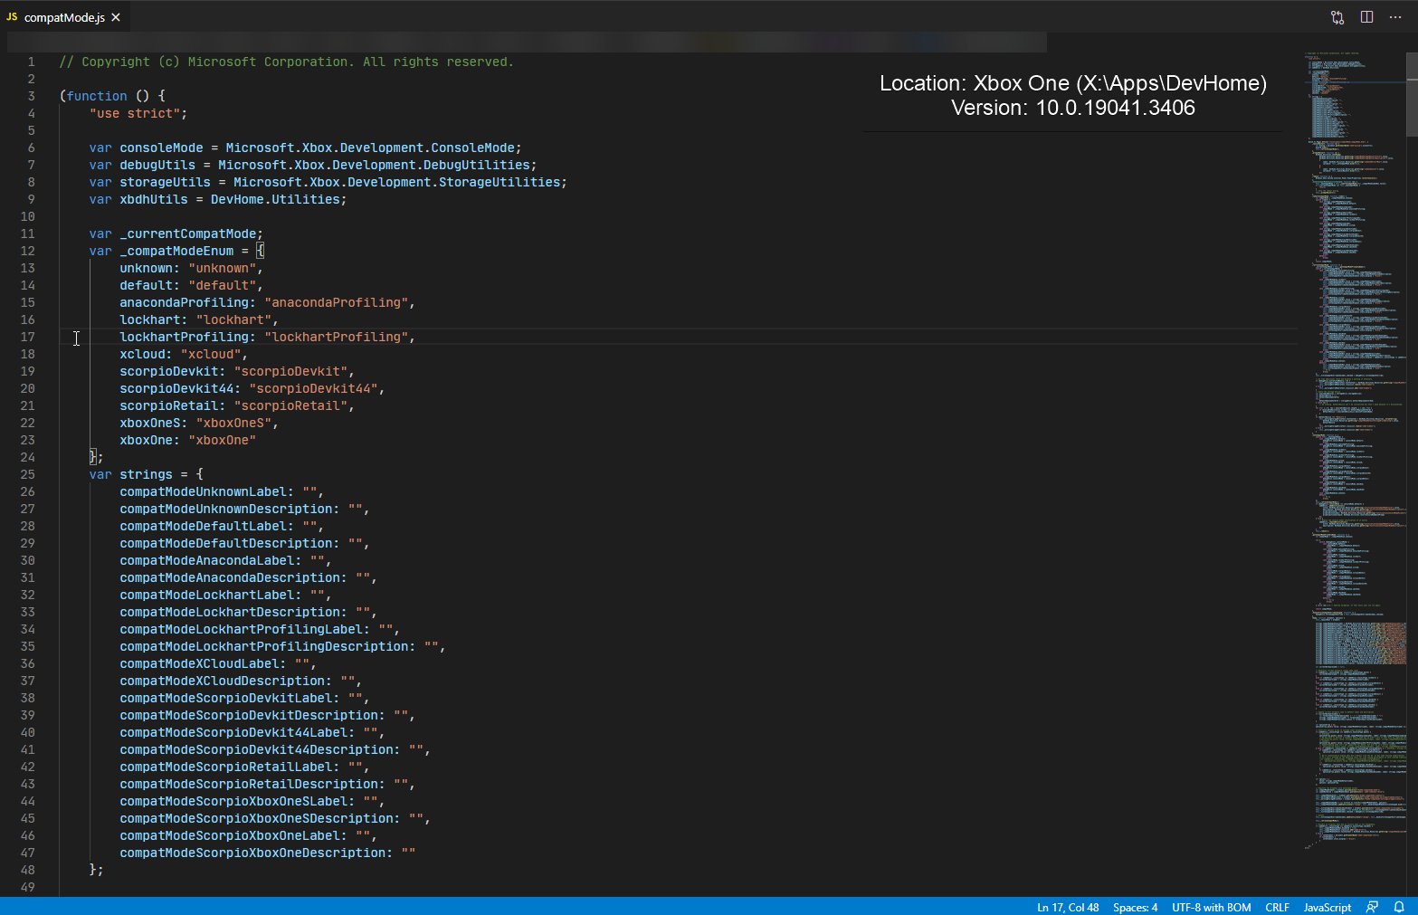This screenshot has width=1418, height=915.
Task: Open the notifications bell in status bar
Action: [1399, 907]
